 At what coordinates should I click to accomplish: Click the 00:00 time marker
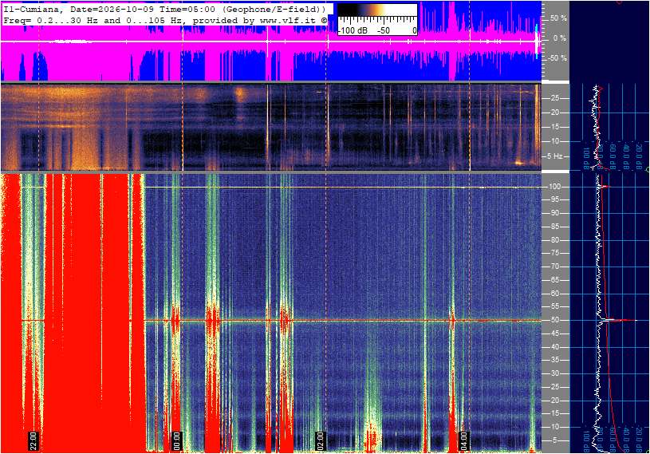[x=176, y=440]
